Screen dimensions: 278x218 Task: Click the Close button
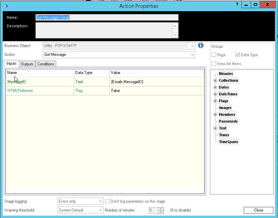259,210
